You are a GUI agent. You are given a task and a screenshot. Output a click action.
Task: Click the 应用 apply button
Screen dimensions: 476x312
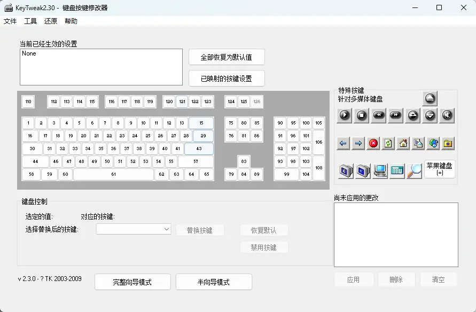coord(353,279)
